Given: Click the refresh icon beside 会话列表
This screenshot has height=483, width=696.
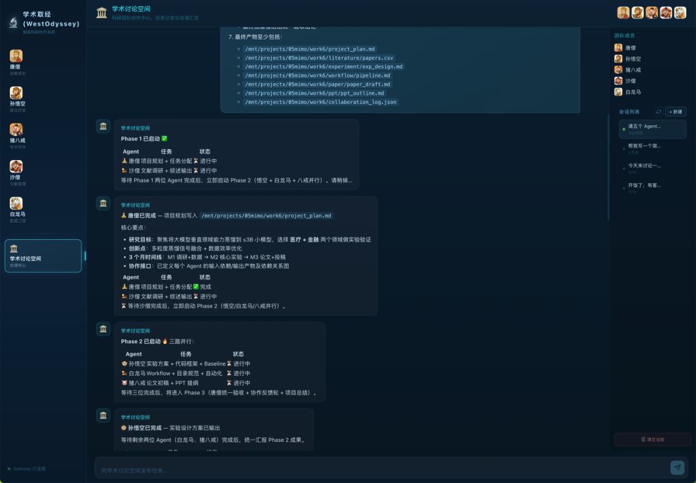Looking at the screenshot, I should 658,112.
